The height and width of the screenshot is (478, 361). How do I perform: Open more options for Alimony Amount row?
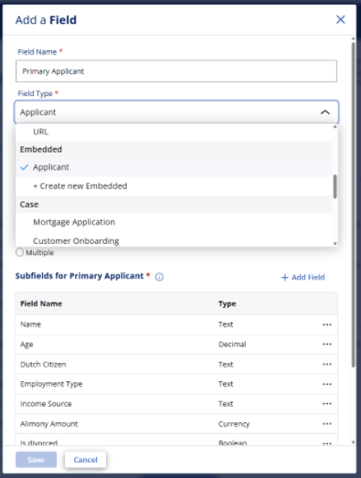tap(327, 424)
